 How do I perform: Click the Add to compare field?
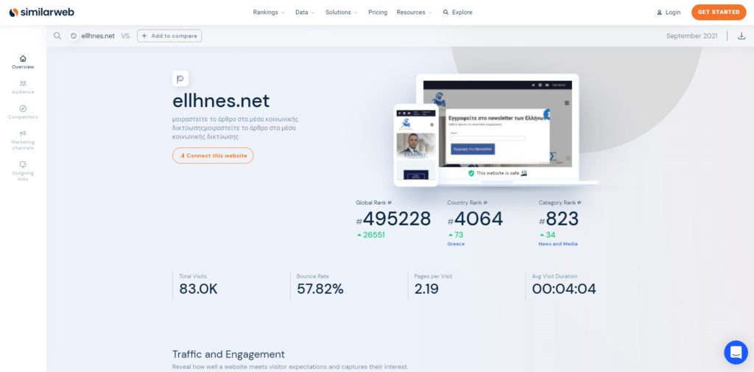tap(169, 35)
